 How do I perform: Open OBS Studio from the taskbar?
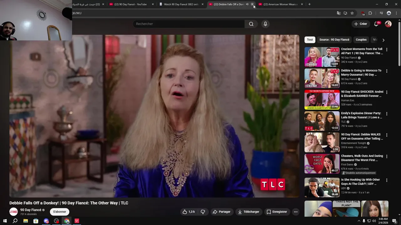[56, 221]
